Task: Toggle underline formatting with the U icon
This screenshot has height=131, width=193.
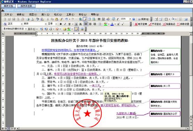Action: tap(70, 24)
